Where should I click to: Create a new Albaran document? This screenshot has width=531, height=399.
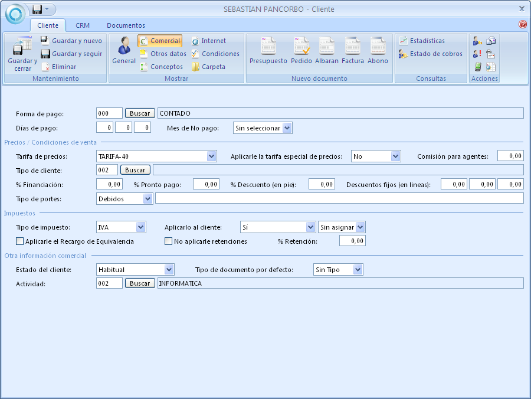(x=327, y=47)
